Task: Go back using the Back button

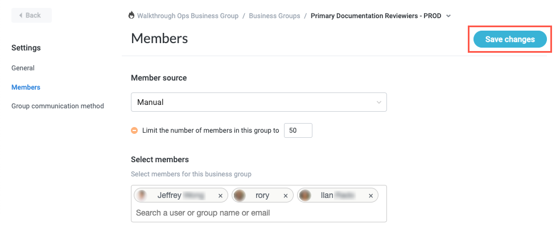Action: (x=31, y=15)
